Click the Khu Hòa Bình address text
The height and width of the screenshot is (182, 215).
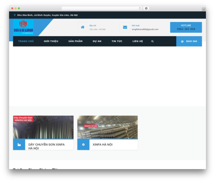(x=47, y=15)
